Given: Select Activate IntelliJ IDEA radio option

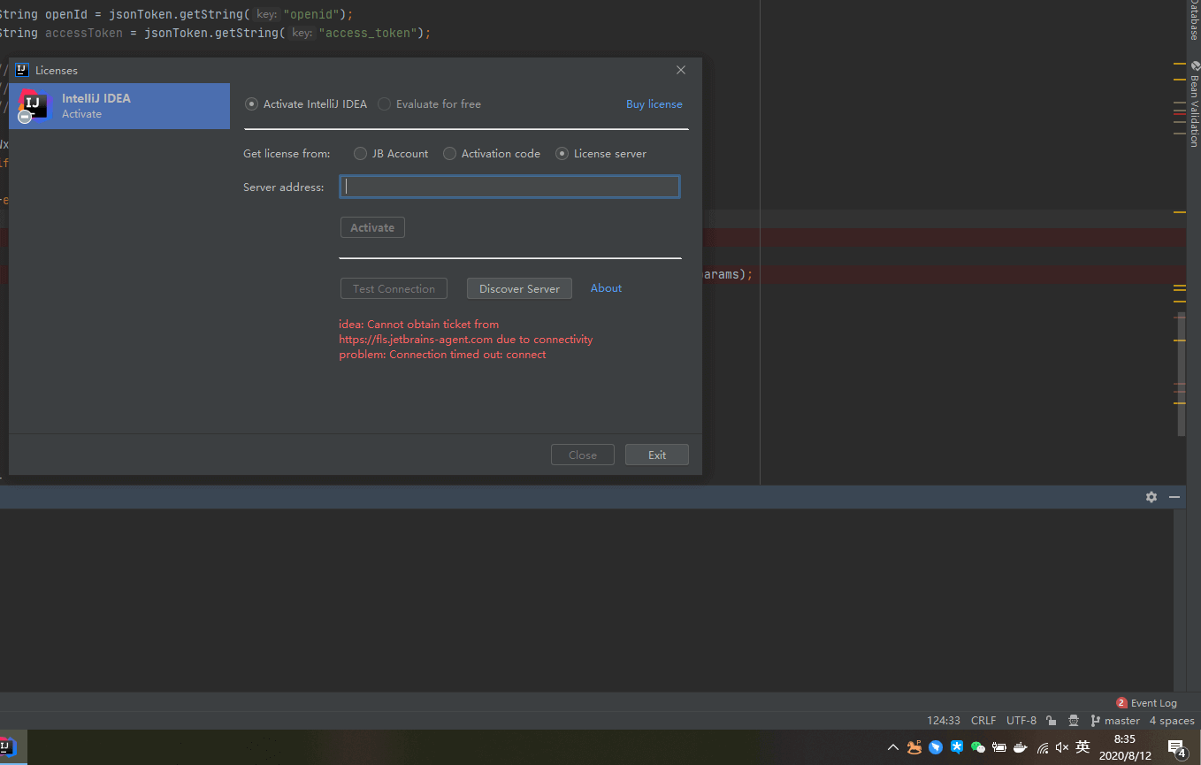Looking at the screenshot, I should [252, 104].
